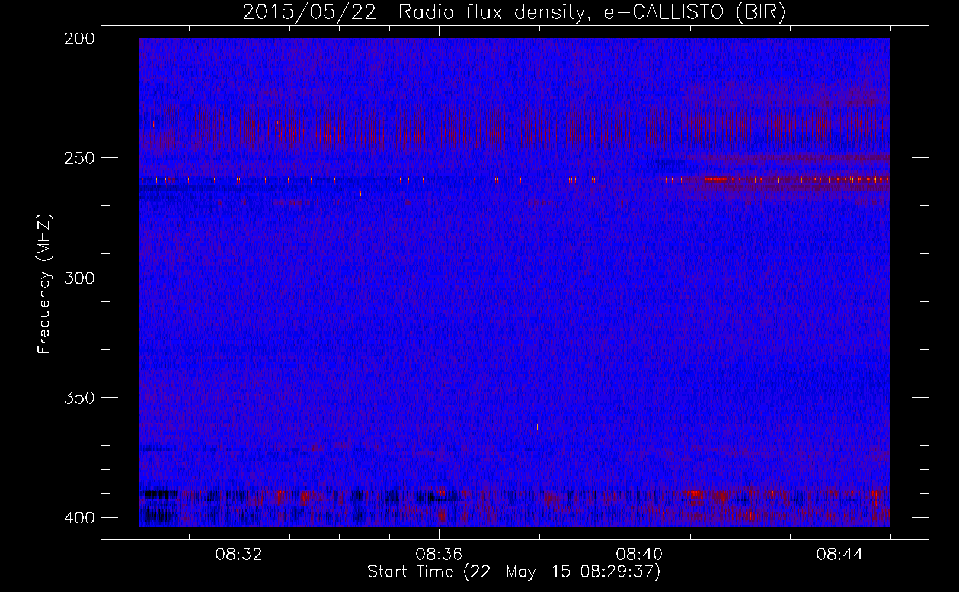Click the 08:32 time tick label

click(239, 555)
